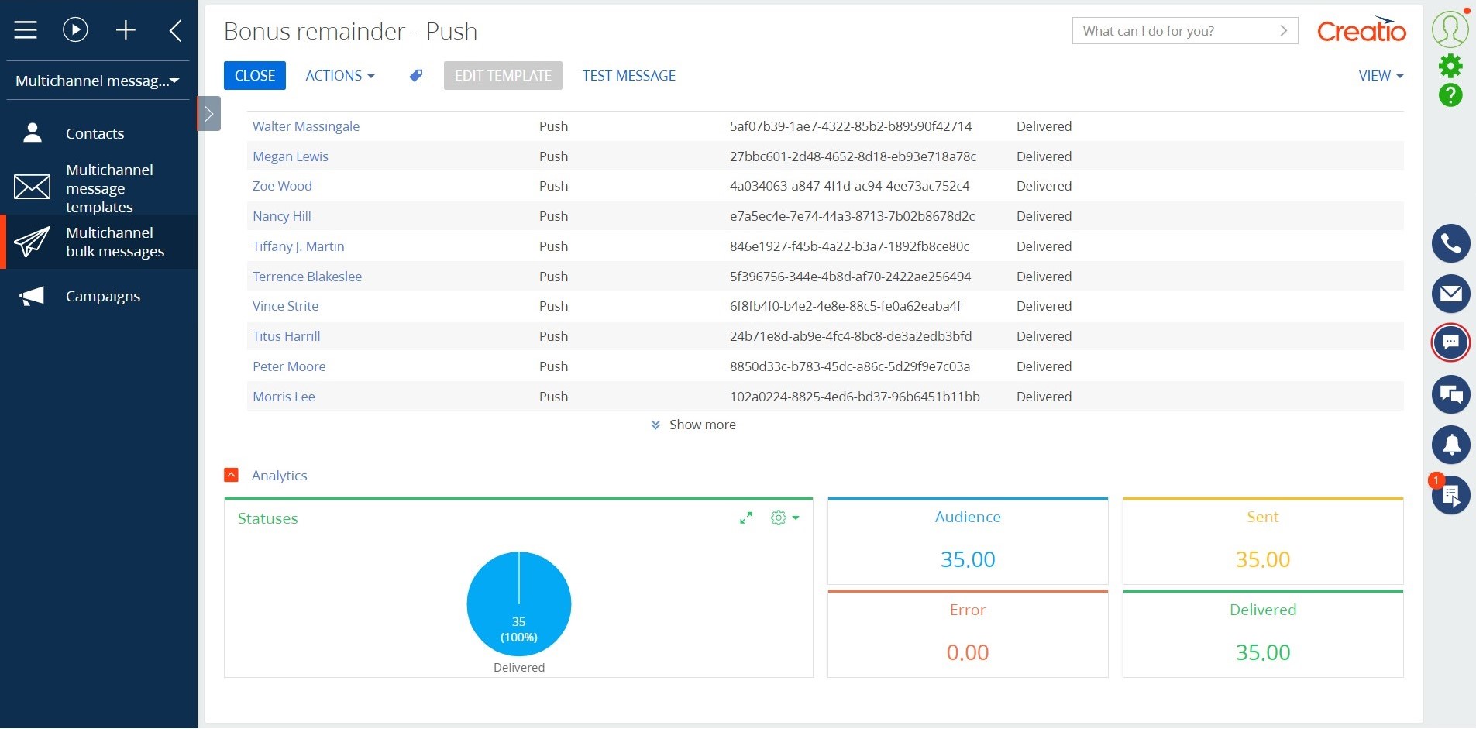Click the 'What can I do for you?' search field
The height and width of the screenshot is (729, 1476).
pos(1170,31)
